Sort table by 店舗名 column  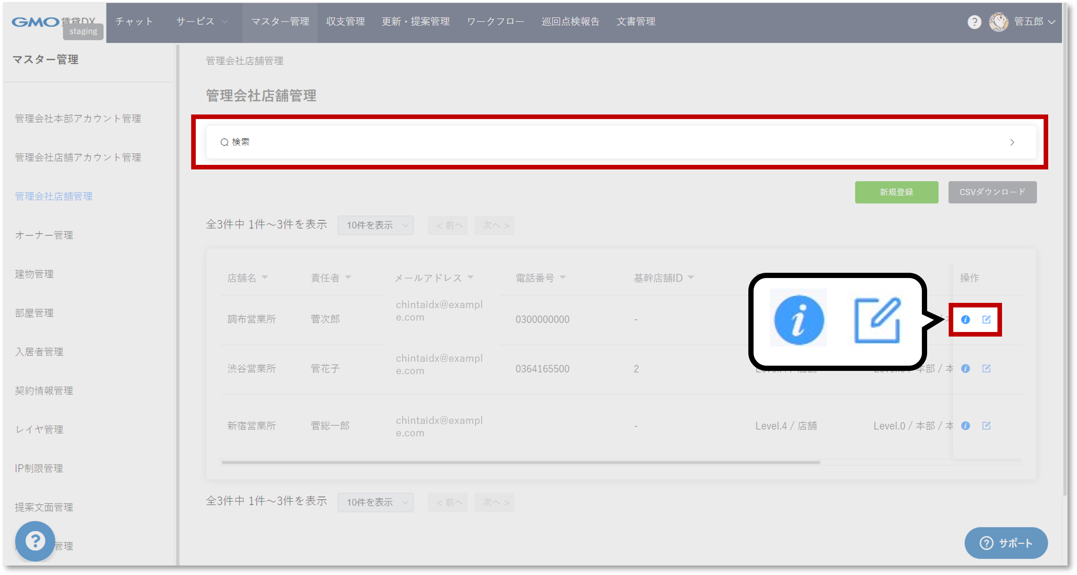247,278
